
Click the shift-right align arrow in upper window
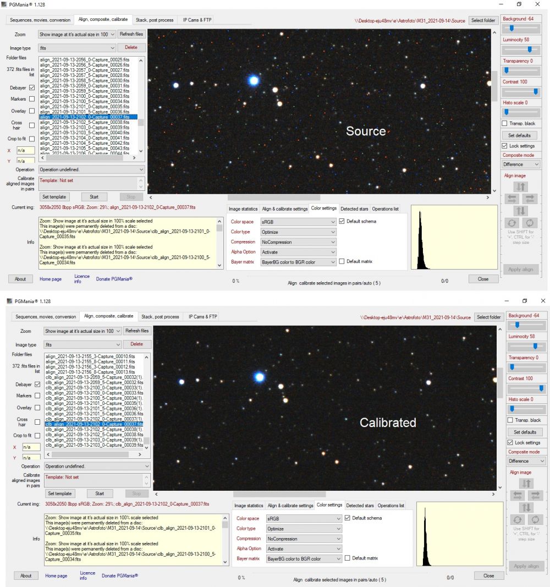pyautogui.click(x=530, y=199)
